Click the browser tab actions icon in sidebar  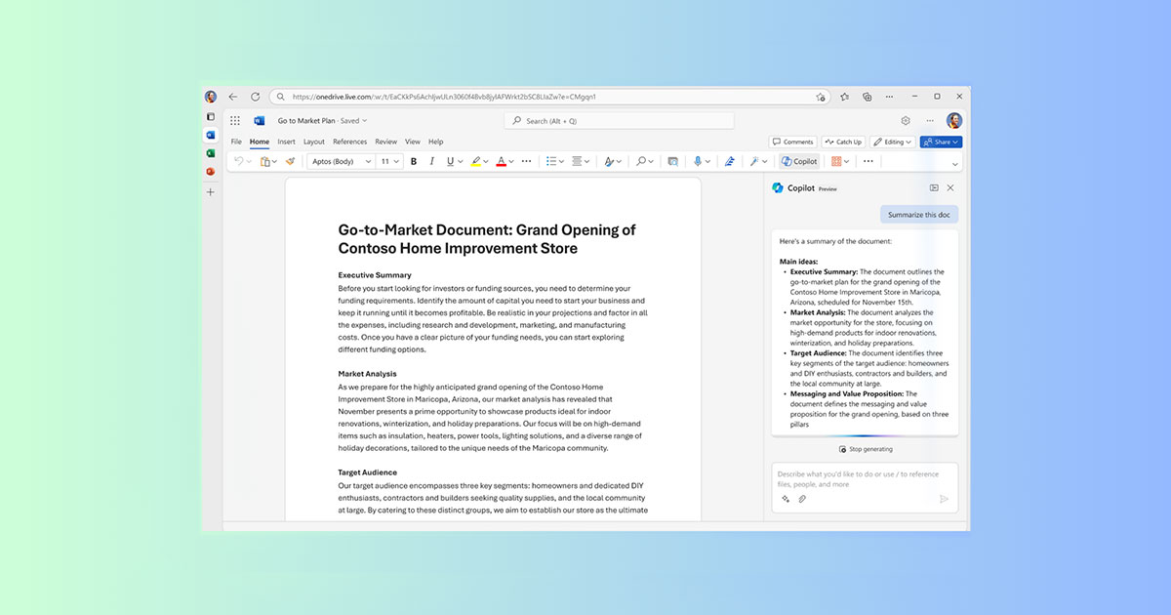pyautogui.click(x=211, y=116)
